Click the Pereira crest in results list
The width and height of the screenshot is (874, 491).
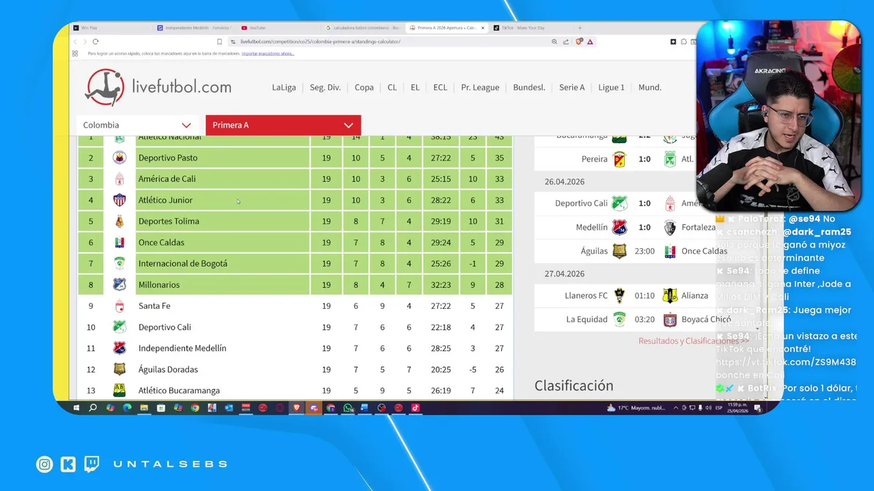[x=619, y=159]
